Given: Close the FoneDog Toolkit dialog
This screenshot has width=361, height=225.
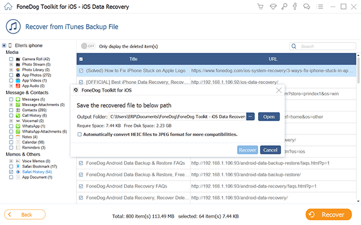Looking at the screenshot, I should 279,90.
